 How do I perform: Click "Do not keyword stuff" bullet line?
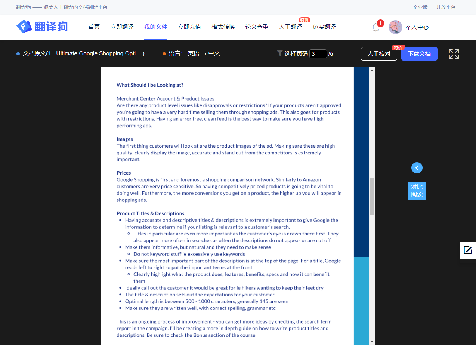[x=189, y=254]
